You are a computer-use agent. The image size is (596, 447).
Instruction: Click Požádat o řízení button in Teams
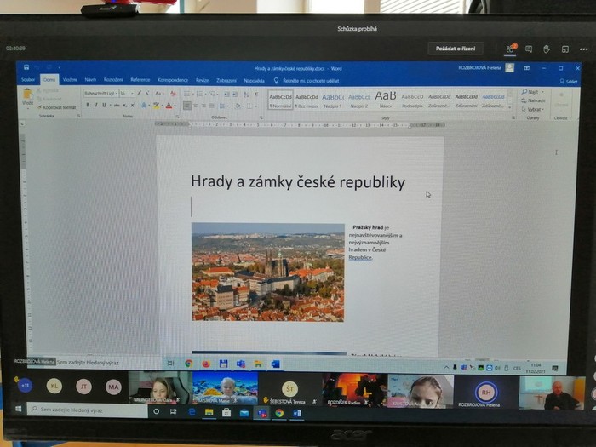coord(456,49)
